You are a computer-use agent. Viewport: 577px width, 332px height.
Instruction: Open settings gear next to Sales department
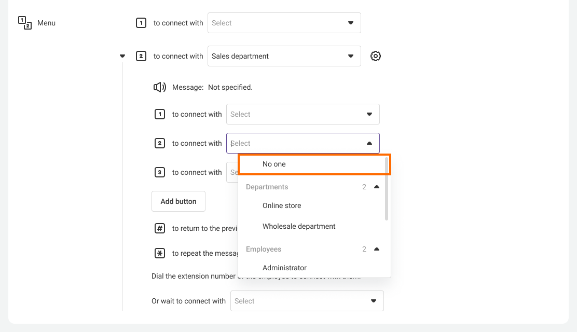click(x=376, y=56)
